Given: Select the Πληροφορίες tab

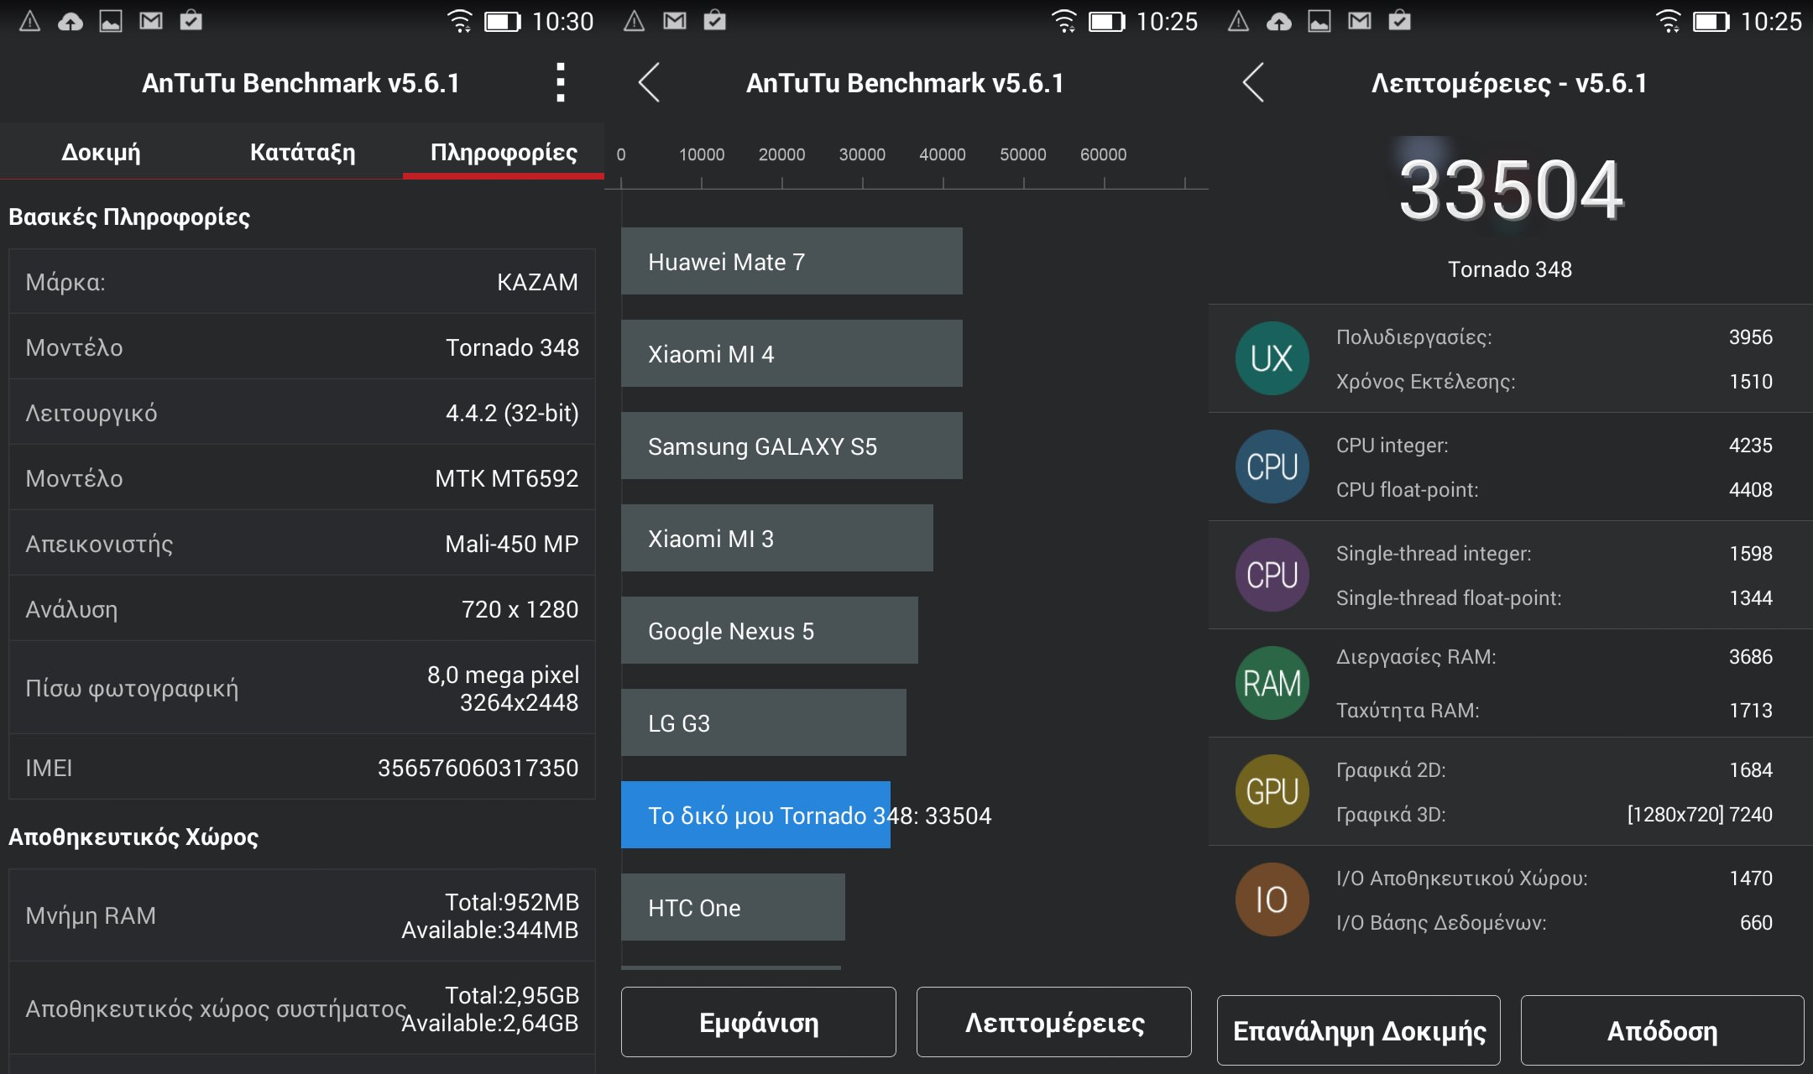Looking at the screenshot, I should [x=504, y=152].
